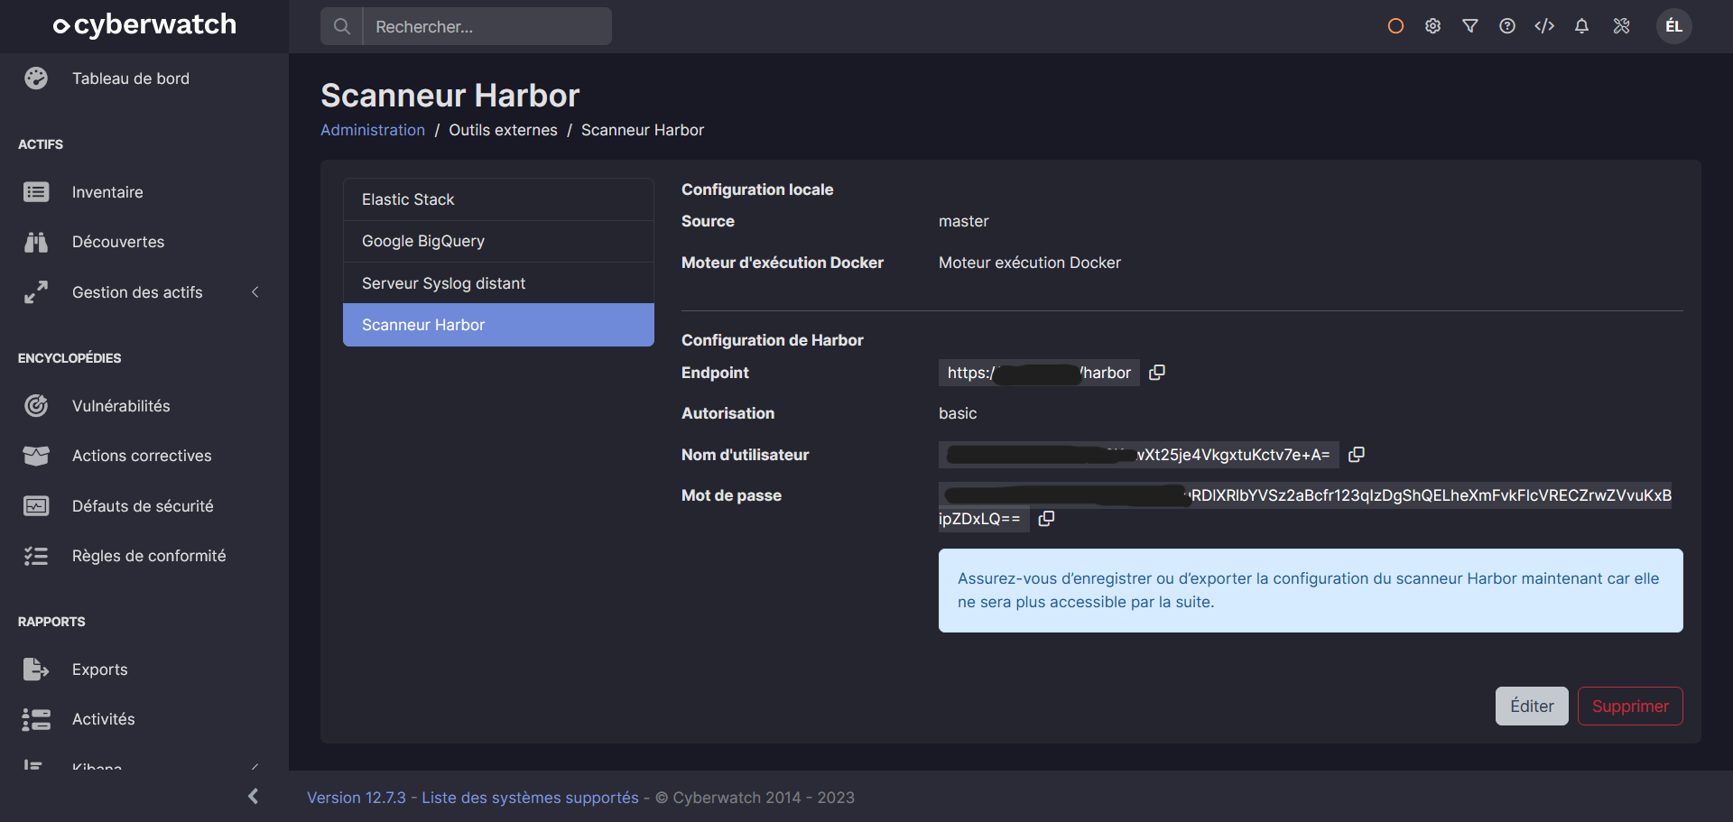
Task: Click the Gestion des actifs arrows icon
Action: [36, 292]
